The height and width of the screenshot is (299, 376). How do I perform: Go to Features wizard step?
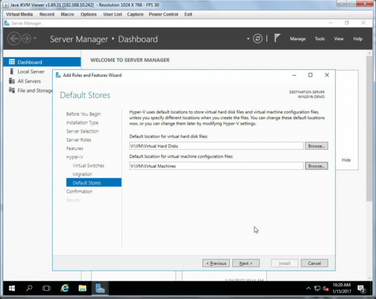75,148
